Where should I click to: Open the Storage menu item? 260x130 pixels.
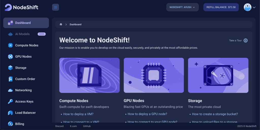click(26, 68)
